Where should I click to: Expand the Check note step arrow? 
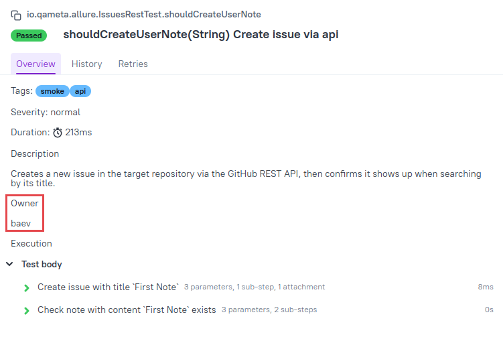click(27, 311)
